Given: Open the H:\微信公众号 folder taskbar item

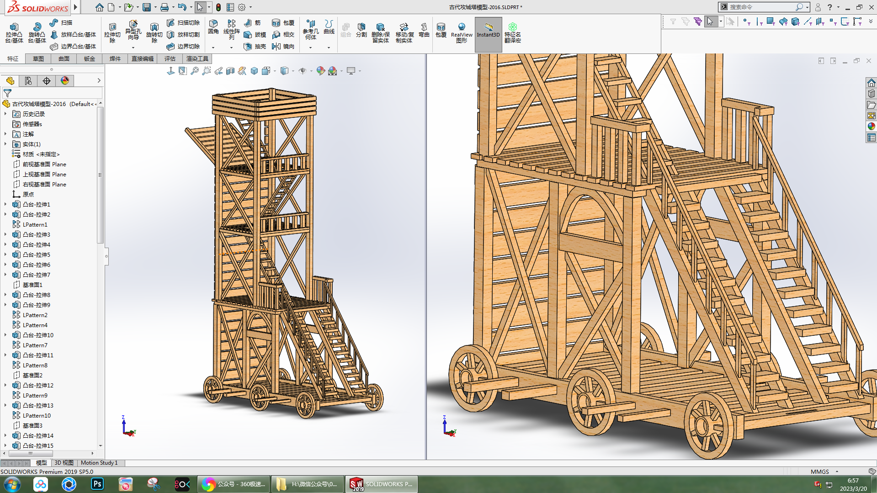Looking at the screenshot, I should (x=308, y=484).
